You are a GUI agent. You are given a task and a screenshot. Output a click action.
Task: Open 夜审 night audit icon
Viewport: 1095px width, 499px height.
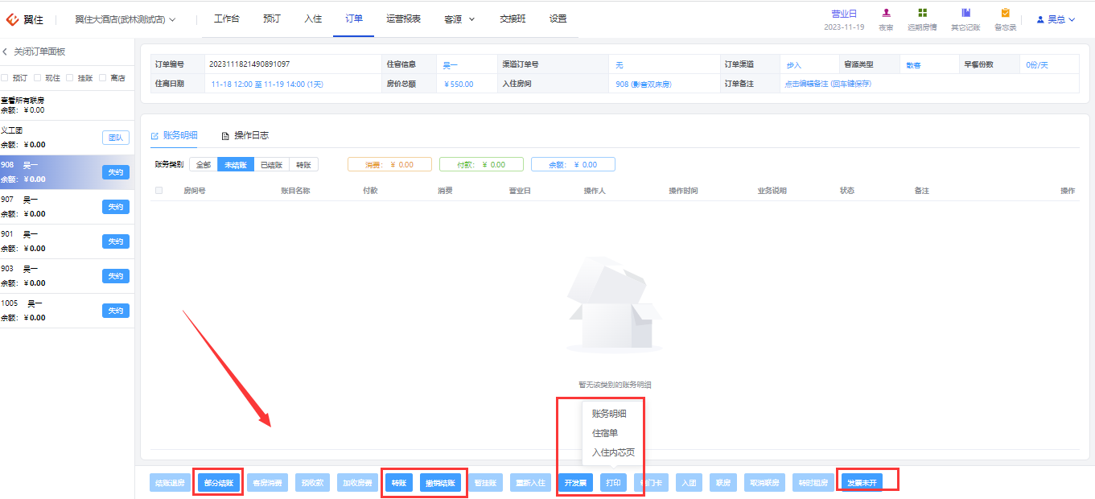[x=886, y=13]
